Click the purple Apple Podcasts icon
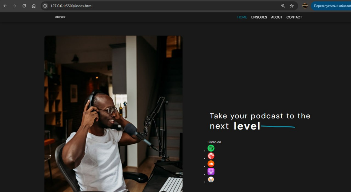This screenshot has width=351, height=192. pos(211,171)
